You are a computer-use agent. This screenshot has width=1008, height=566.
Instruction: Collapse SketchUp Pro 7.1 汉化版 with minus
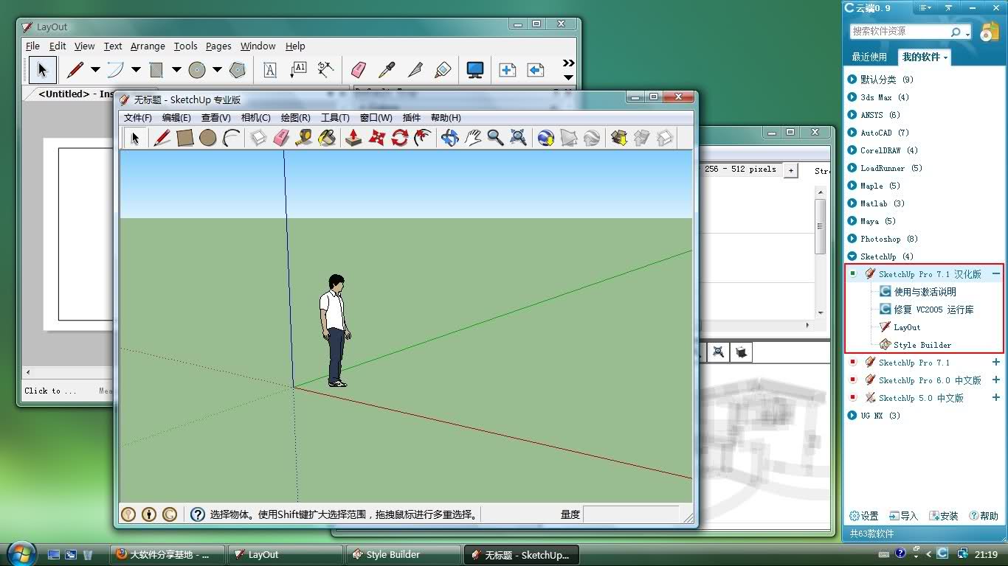pyautogui.click(x=996, y=273)
